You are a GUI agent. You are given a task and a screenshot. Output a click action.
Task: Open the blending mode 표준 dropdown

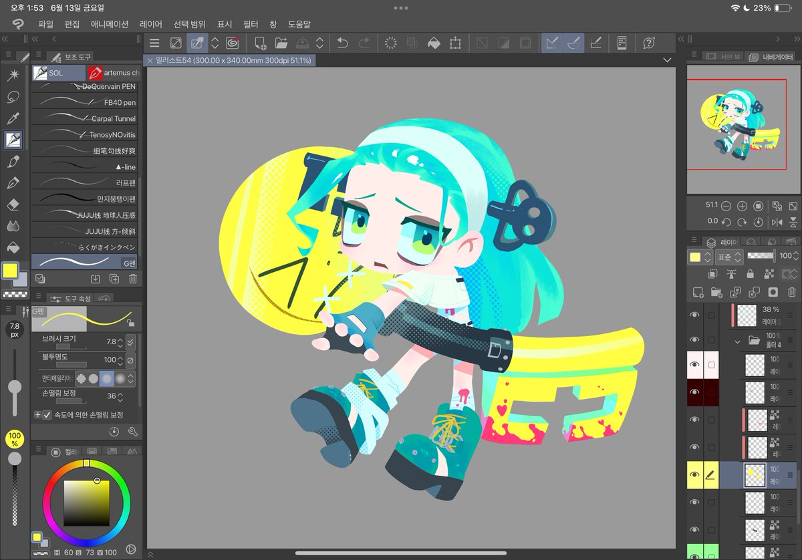[x=728, y=256]
